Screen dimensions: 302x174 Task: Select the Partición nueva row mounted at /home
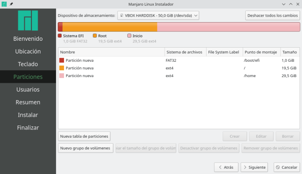[x=179, y=76]
